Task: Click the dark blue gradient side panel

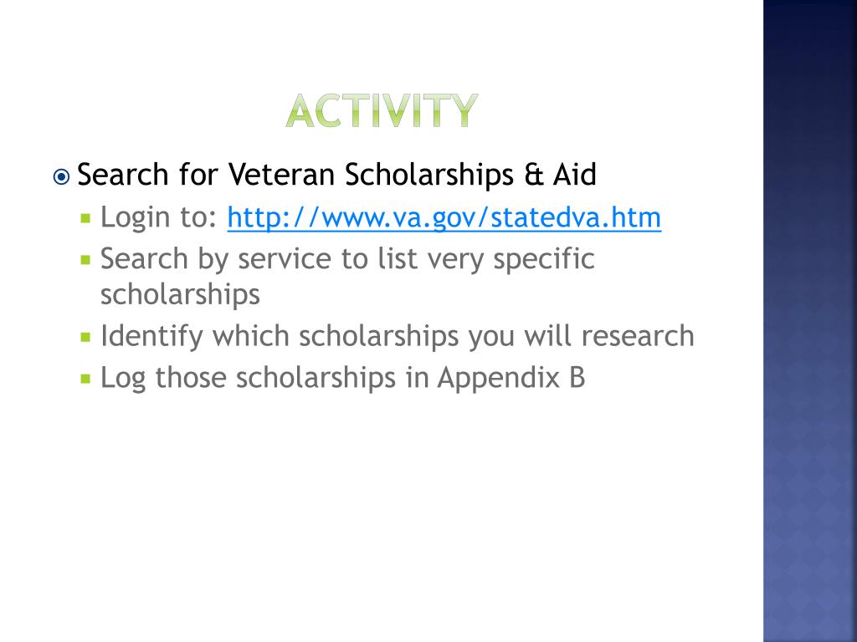Action: [810, 321]
